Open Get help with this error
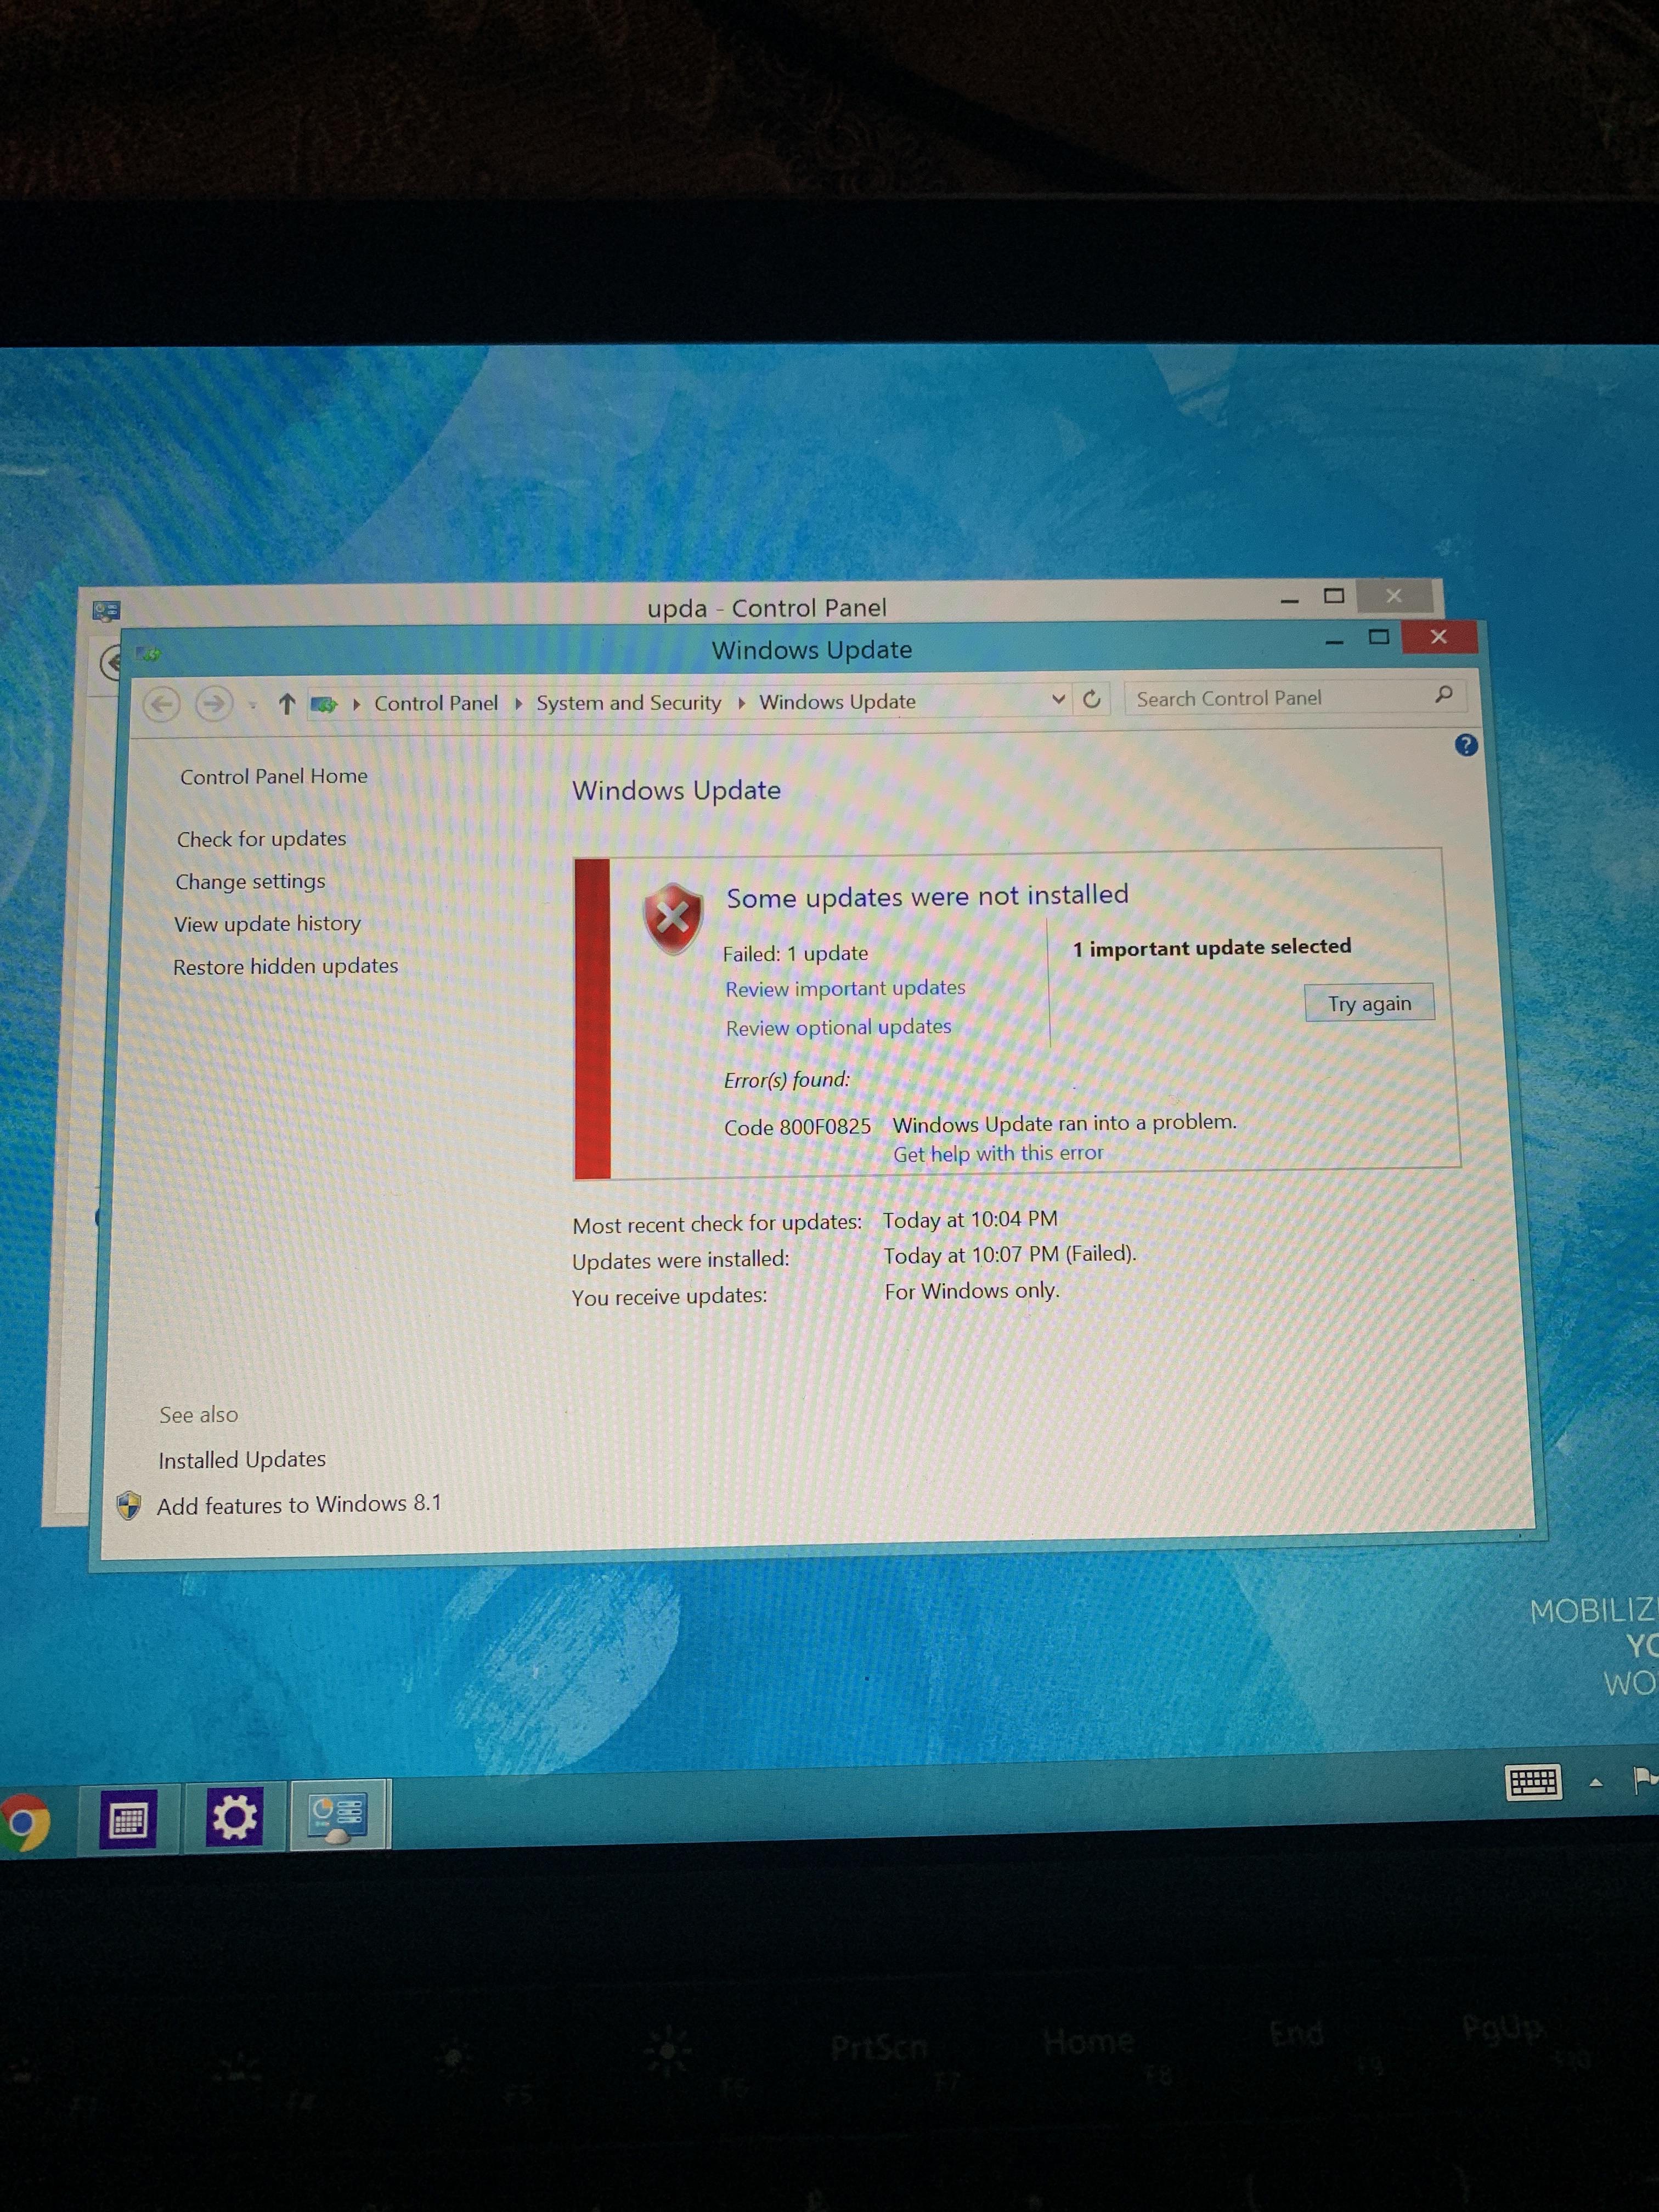 (998, 1153)
